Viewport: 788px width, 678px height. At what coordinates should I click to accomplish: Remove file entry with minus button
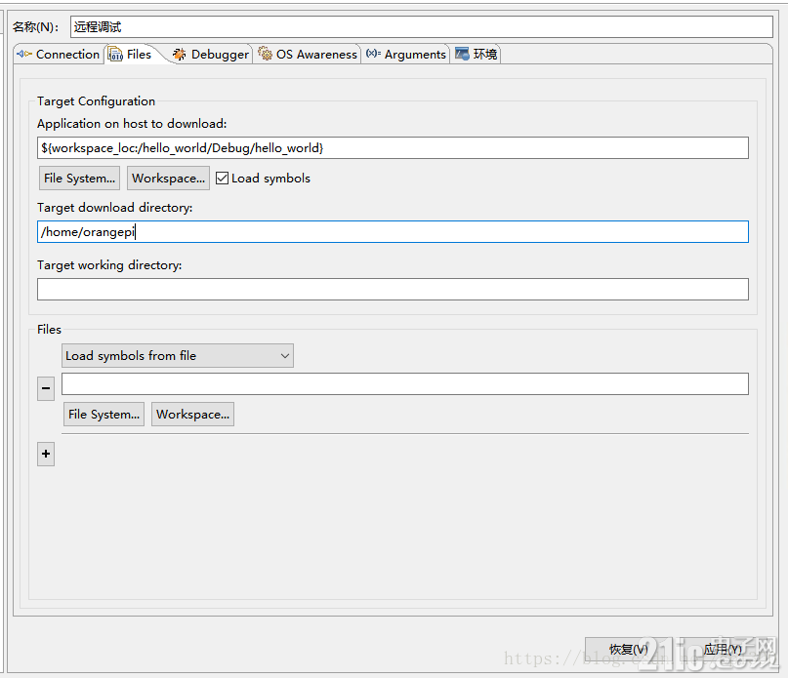[46, 388]
